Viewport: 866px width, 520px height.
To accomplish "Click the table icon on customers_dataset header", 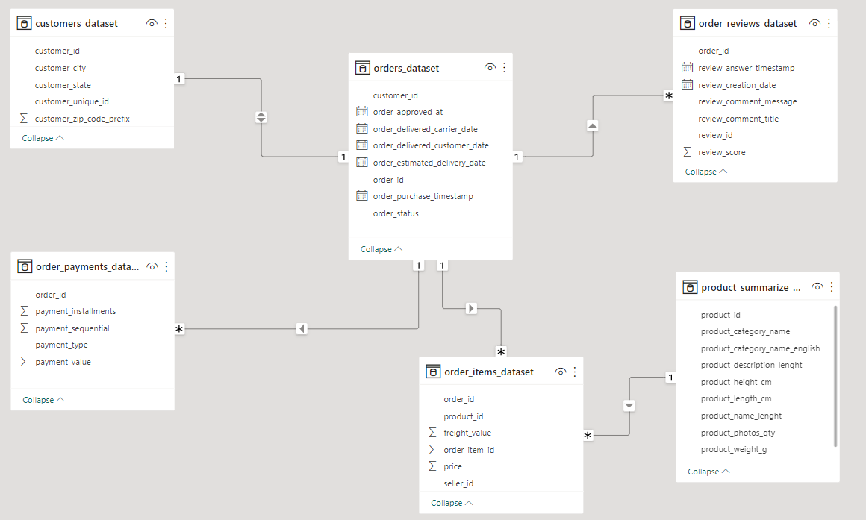I will [x=24, y=23].
